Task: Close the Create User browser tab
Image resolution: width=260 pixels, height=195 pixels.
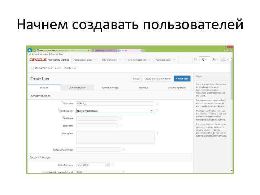Action: coord(140,51)
